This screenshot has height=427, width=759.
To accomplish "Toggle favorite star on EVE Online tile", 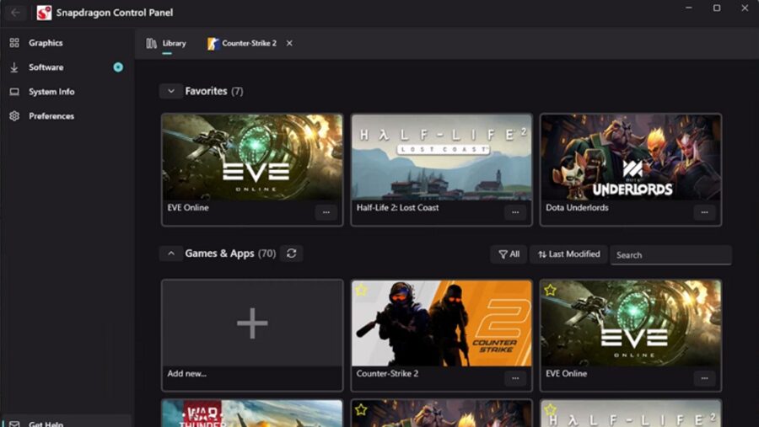I will (x=550, y=291).
